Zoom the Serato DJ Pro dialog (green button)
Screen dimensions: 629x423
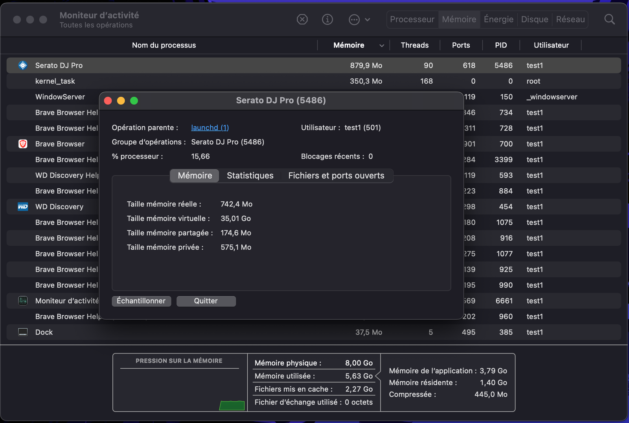coord(134,101)
